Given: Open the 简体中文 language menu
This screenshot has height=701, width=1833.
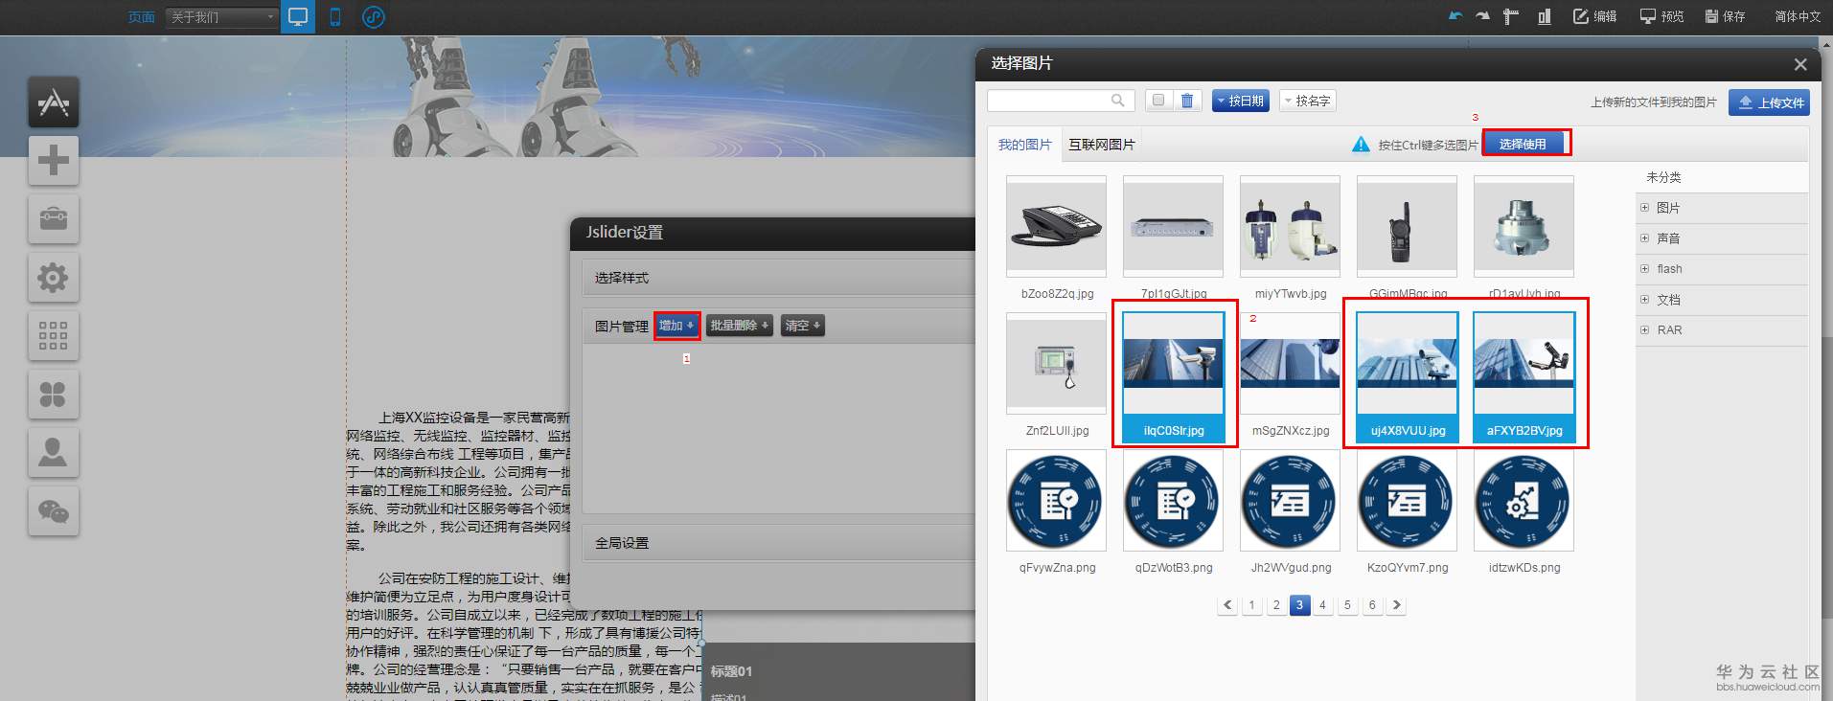Looking at the screenshot, I should click(1798, 16).
